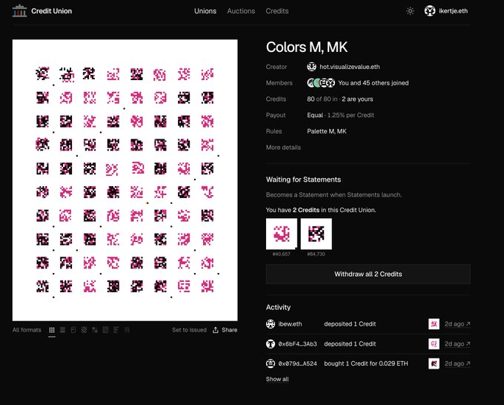Click the Credit Union building logo icon
Viewport: 504px width, 405px height.
click(19, 10)
